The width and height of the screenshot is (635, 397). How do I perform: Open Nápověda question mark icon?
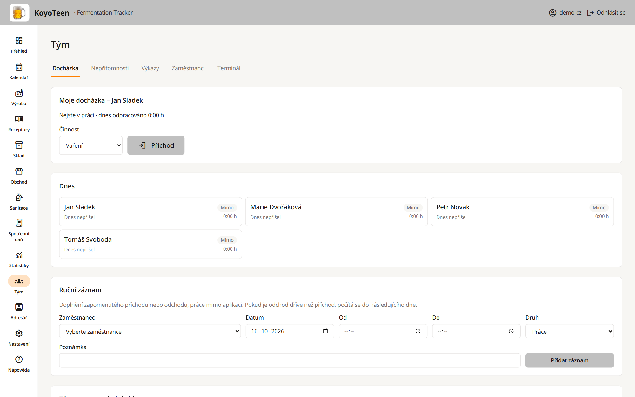pyautogui.click(x=19, y=359)
